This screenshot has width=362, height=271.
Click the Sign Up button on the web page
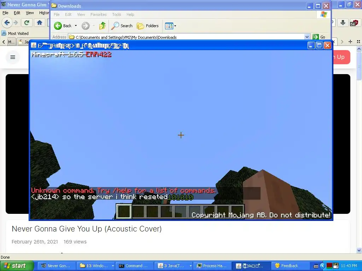(x=342, y=57)
